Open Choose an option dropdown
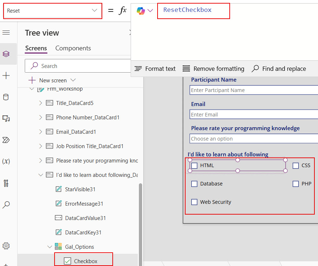Screen dimensions: 318x266 point(254,139)
